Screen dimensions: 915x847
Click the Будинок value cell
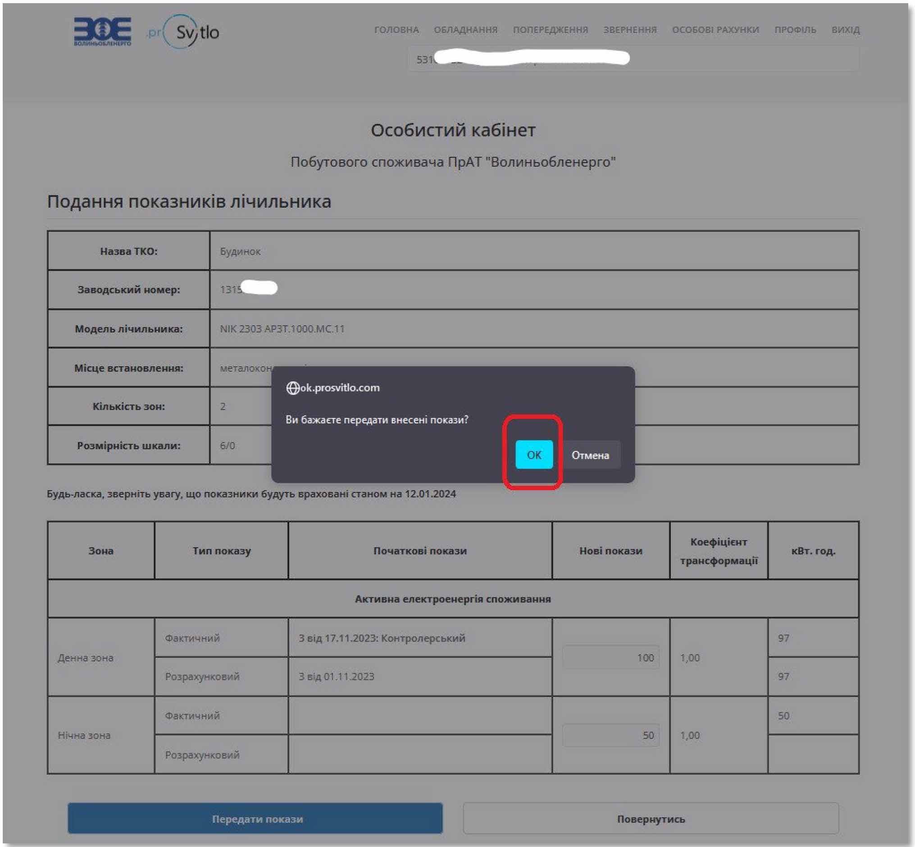coord(534,250)
